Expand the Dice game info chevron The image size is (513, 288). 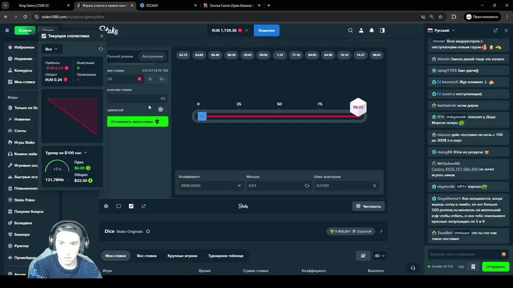click(x=381, y=231)
